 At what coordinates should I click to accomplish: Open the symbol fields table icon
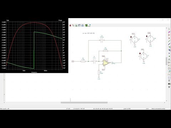(79, 25)
